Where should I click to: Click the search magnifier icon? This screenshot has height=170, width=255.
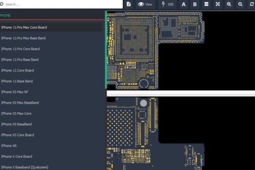tap(2, 4)
